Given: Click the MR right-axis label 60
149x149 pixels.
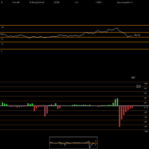Looking at the screenshot, I should coord(145,93).
